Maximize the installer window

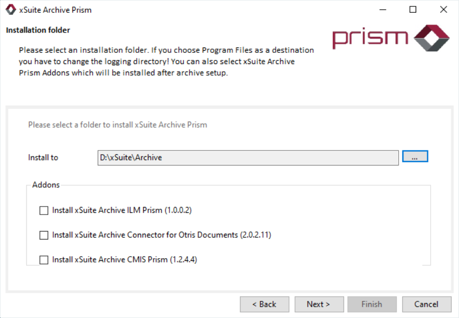pyautogui.click(x=413, y=10)
